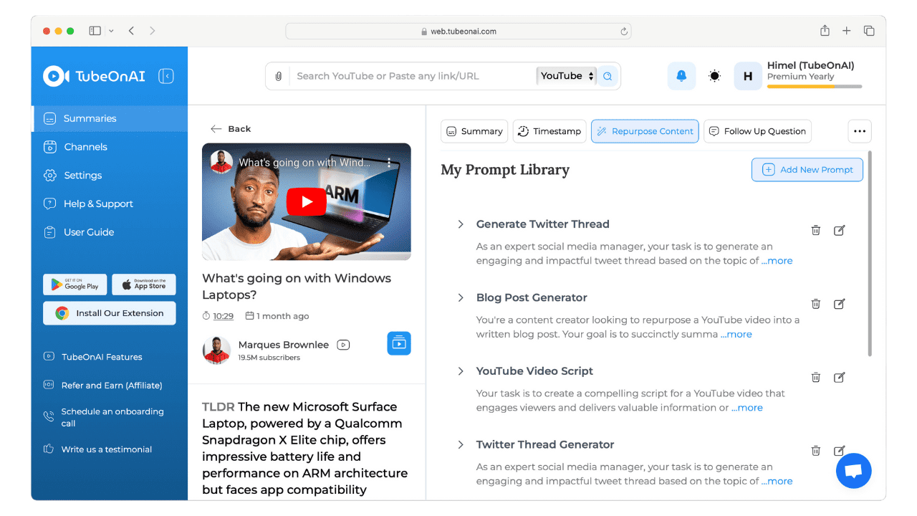Show more of YouTube Video Script description
Image resolution: width=917 pixels, height=516 pixels.
tap(747, 408)
